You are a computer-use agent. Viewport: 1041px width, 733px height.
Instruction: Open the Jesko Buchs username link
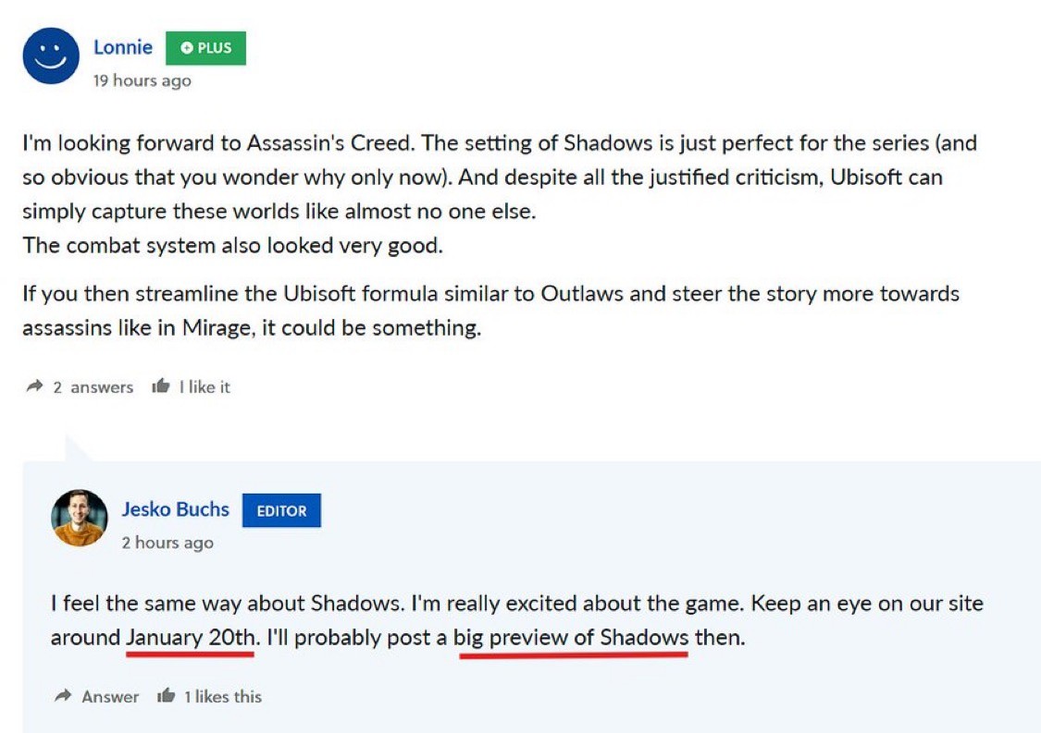pyautogui.click(x=175, y=509)
